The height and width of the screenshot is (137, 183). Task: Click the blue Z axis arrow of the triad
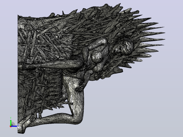(x=14, y=126)
